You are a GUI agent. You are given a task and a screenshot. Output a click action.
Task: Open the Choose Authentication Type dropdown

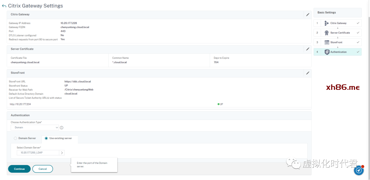pos(35,127)
